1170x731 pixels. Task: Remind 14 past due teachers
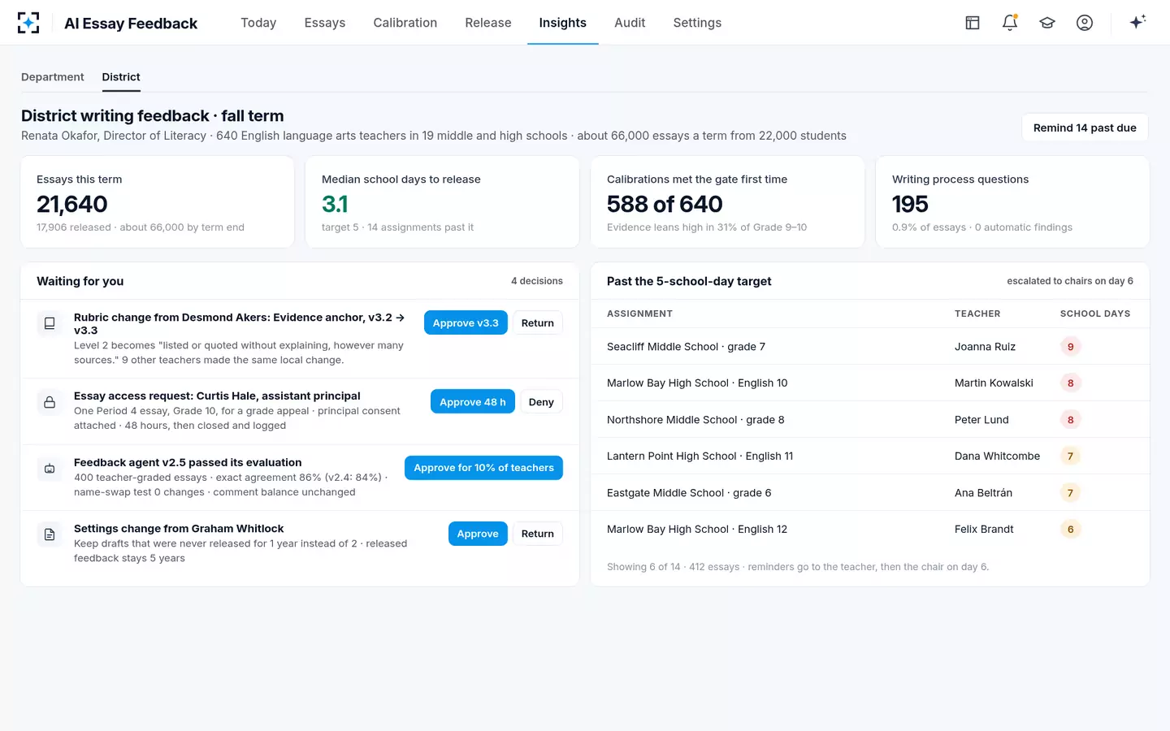pos(1085,128)
